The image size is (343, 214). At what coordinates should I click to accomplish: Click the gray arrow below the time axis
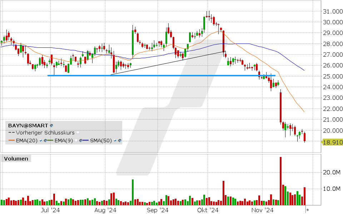tap(308, 210)
